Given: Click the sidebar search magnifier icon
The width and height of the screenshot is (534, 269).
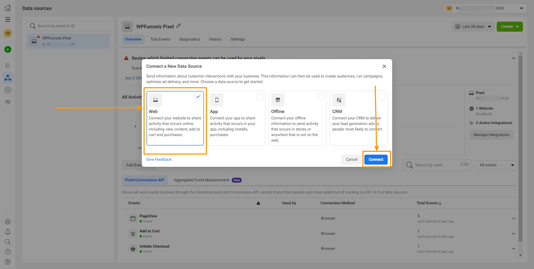Looking at the screenshot, I should click(8, 242).
